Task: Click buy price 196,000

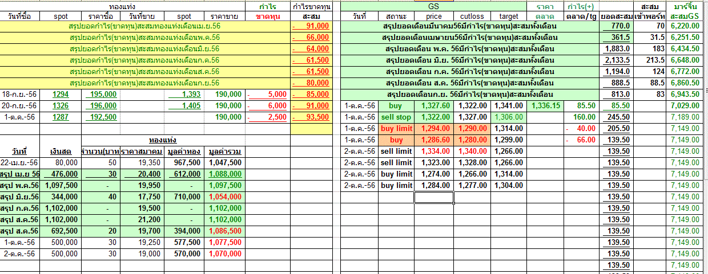Action: [100, 106]
